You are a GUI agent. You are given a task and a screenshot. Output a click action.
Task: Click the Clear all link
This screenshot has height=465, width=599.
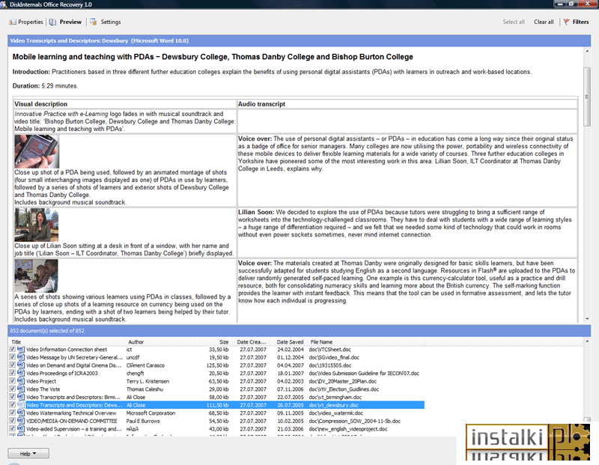(544, 22)
